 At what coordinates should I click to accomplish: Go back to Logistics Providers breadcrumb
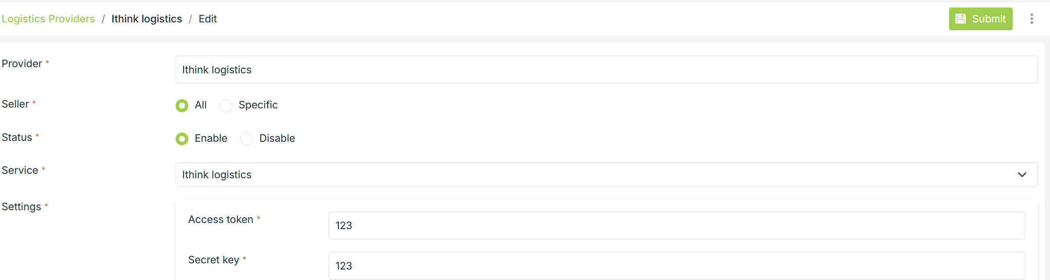48,19
